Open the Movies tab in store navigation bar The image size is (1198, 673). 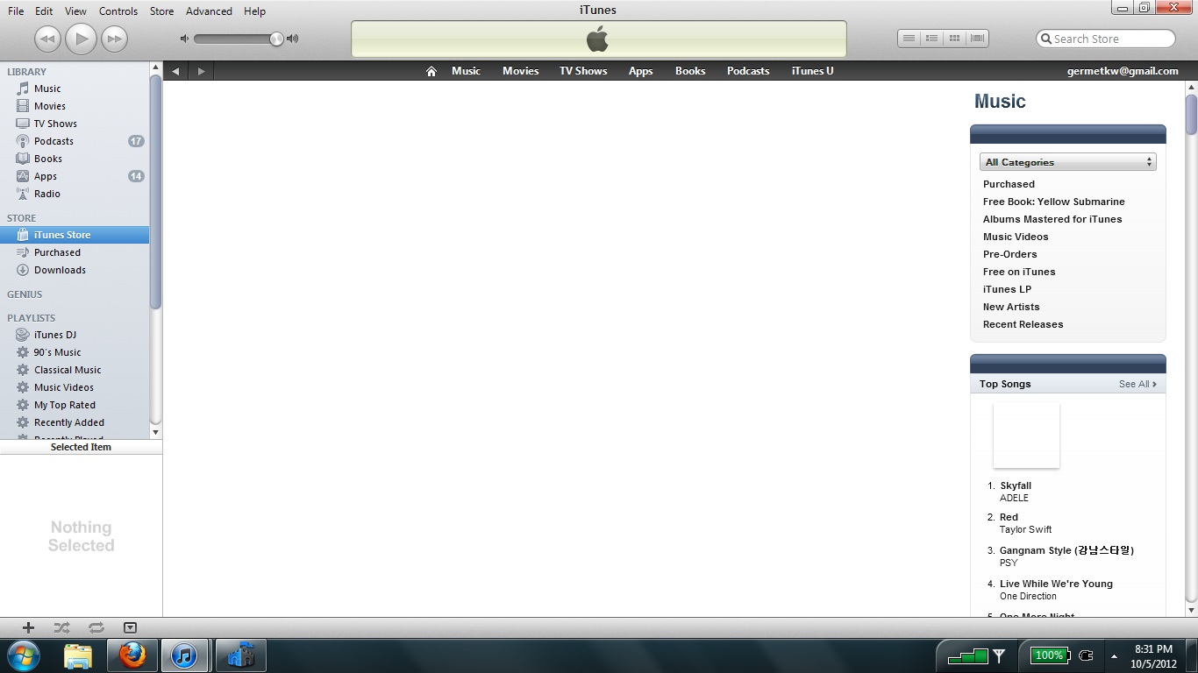click(x=520, y=71)
